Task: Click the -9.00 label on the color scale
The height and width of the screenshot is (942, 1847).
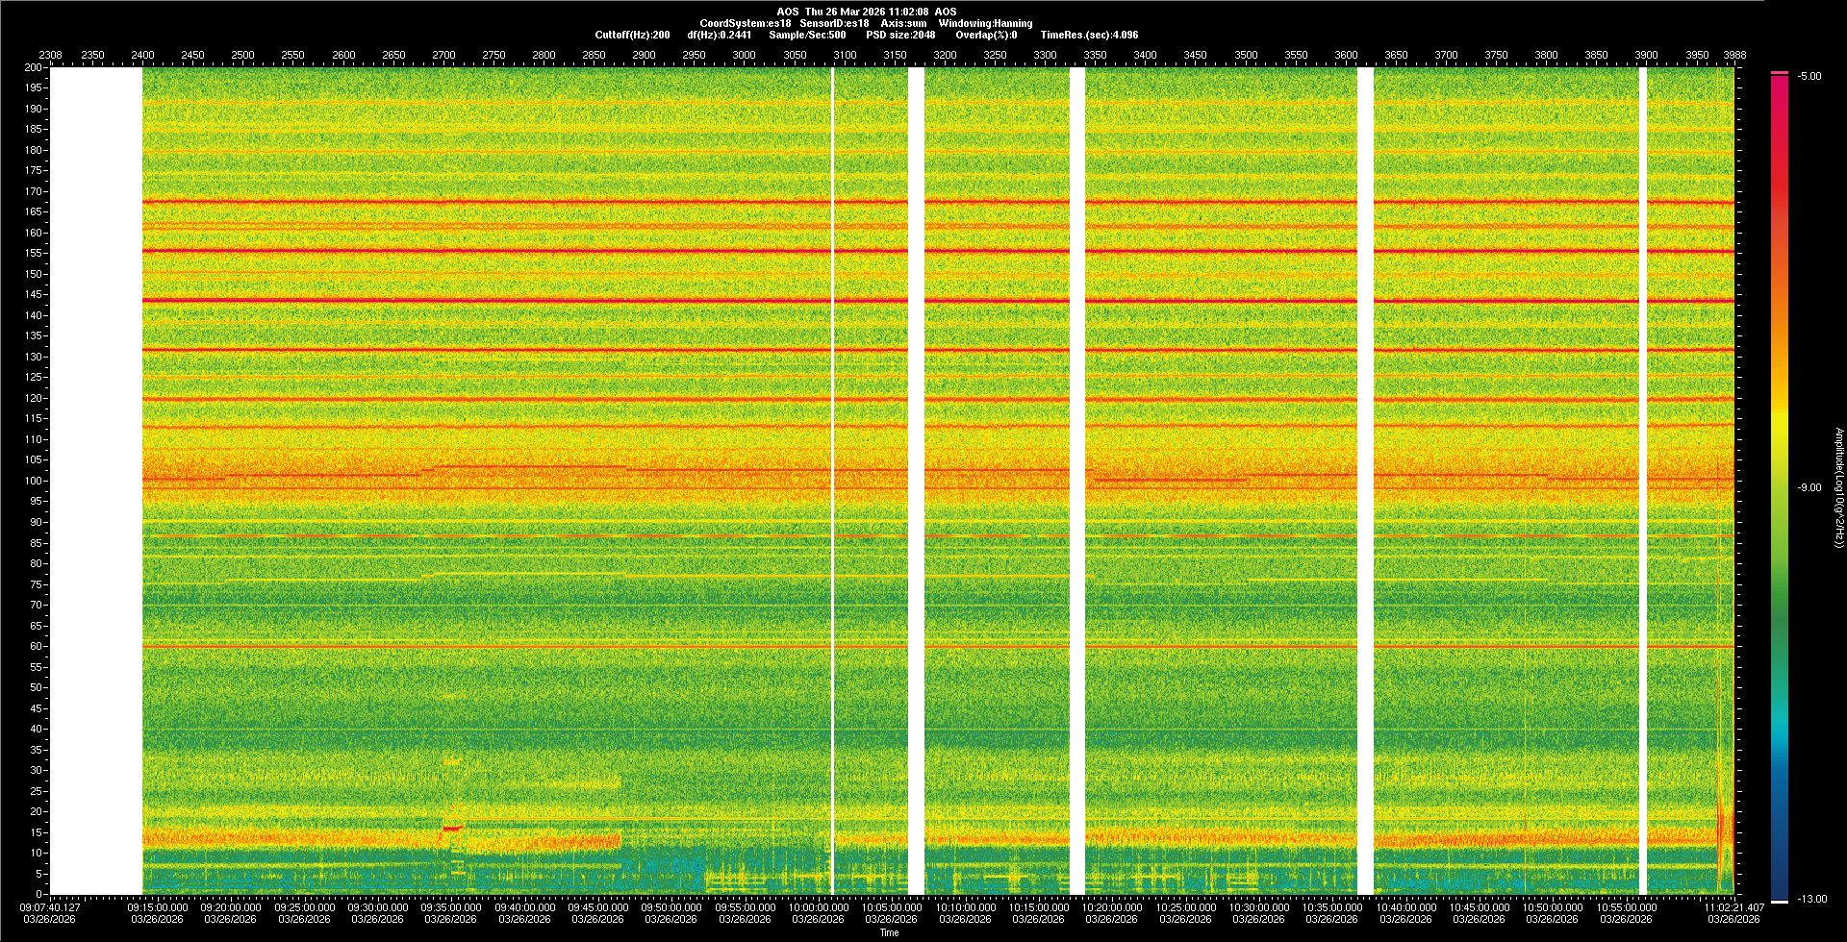Action: (x=1809, y=488)
